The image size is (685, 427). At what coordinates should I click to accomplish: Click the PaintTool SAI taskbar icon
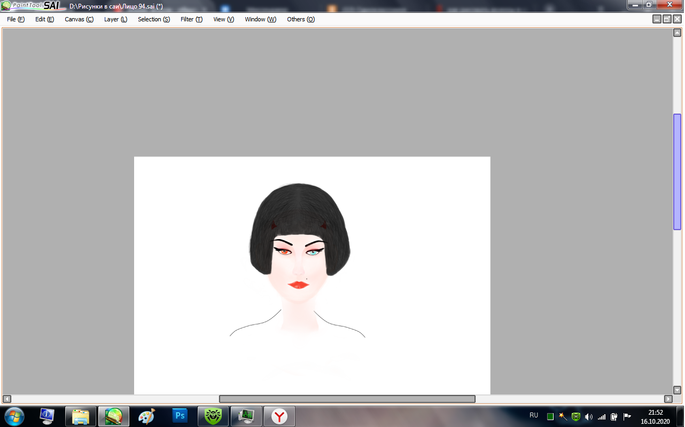tap(113, 416)
